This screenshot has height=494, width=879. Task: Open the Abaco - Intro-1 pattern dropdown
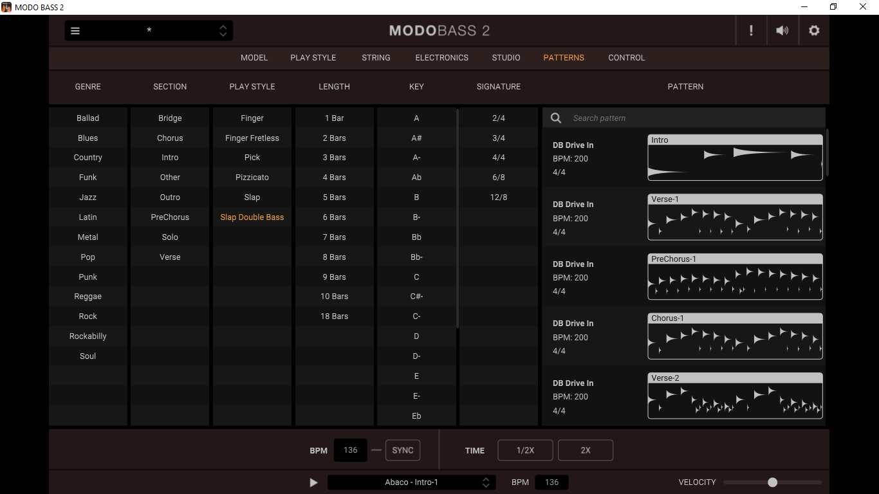click(412, 482)
